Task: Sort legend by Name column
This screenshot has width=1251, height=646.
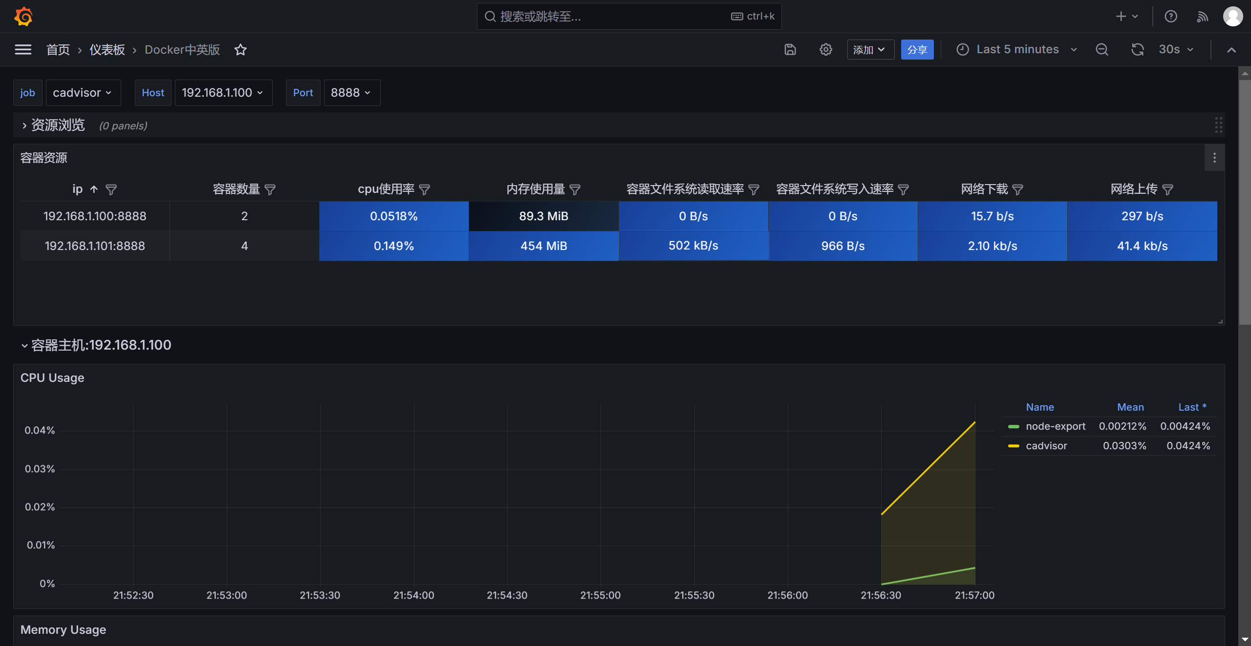Action: click(x=1040, y=407)
